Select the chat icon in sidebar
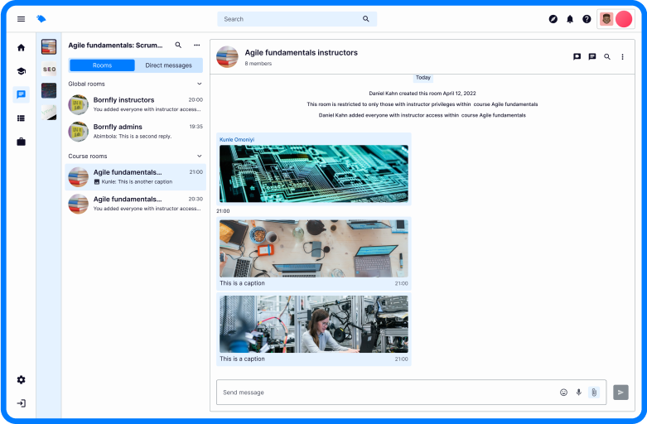This screenshot has width=647, height=424. click(x=21, y=94)
